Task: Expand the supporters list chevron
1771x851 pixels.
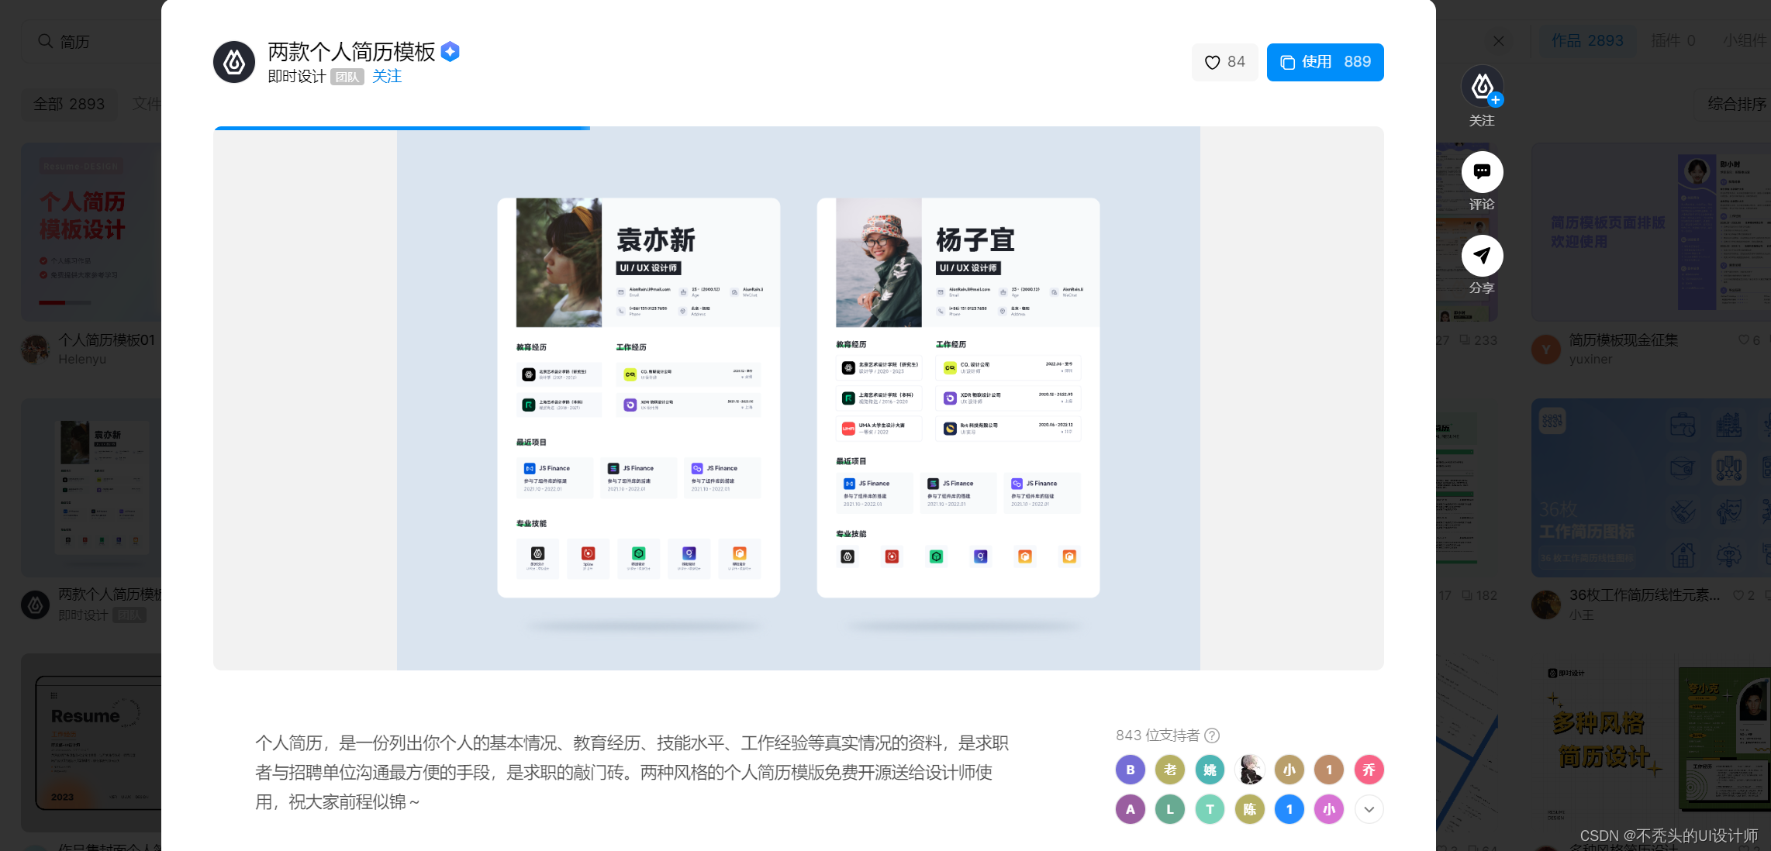Action: [1369, 809]
